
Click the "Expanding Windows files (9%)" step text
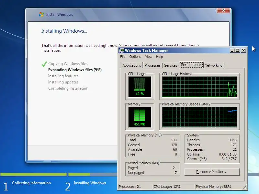tap(75, 70)
